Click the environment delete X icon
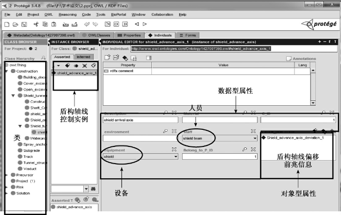The height and width of the screenshot is (215, 341). 174,131
